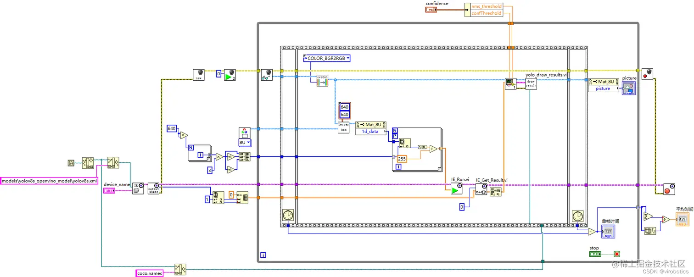Select the letterbox VI node
Screen dimensions: 694x277
[x=344, y=127]
